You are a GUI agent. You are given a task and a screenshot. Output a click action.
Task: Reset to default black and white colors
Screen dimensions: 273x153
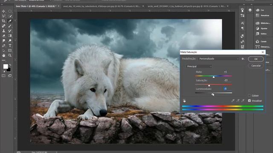pos(4,71)
